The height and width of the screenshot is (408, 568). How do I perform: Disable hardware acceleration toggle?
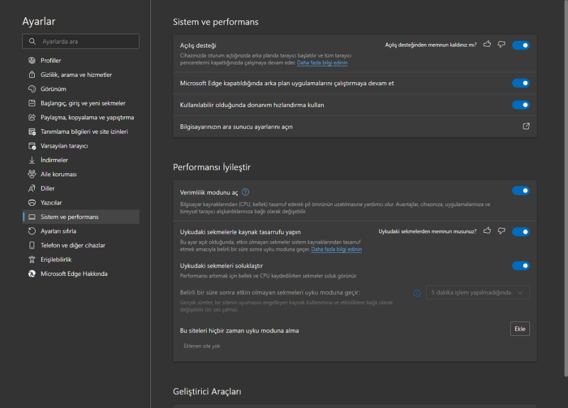coord(521,105)
